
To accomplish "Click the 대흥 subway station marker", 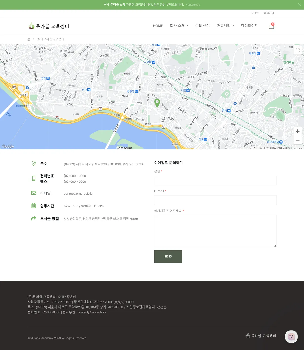I will tap(185, 90).
